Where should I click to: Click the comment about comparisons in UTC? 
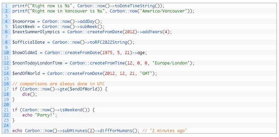coord(59,84)
